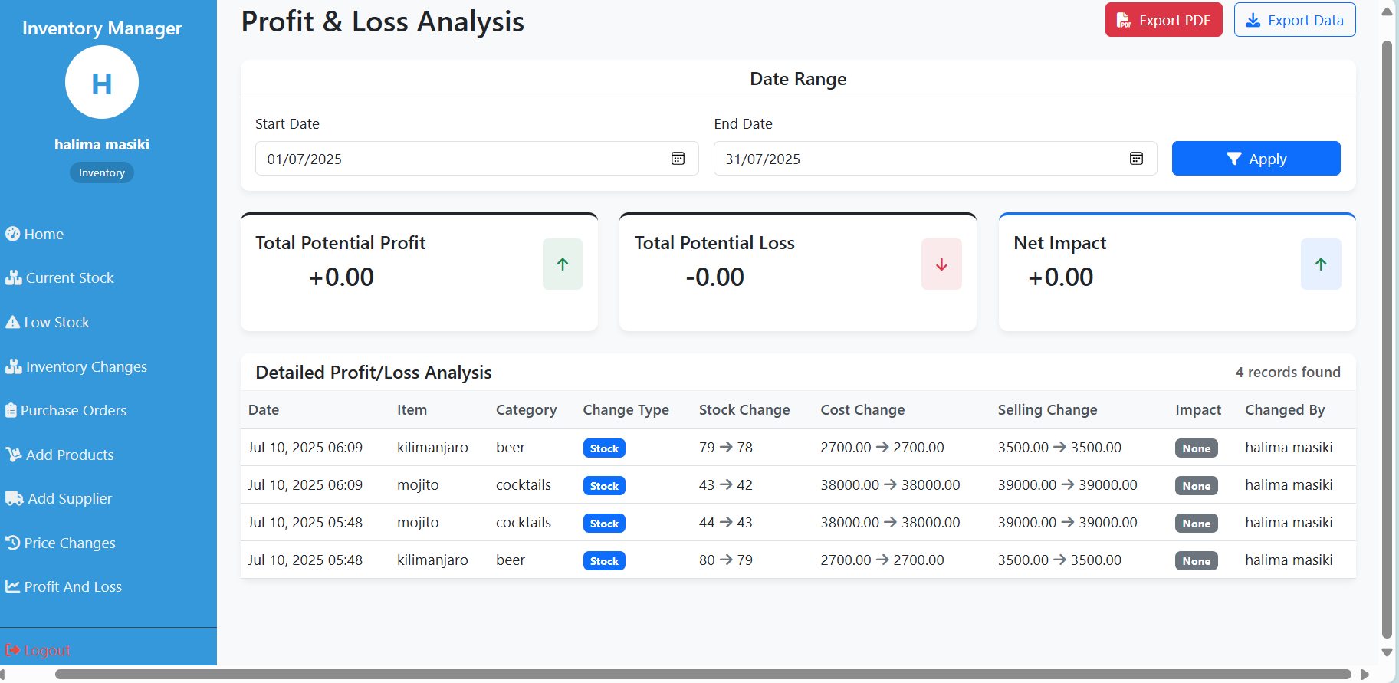Open the End Date calendar picker icon
This screenshot has height=683, width=1399.
click(x=1136, y=159)
